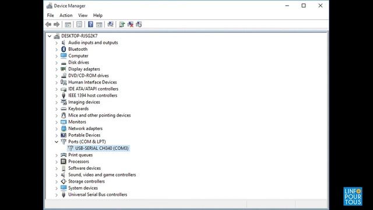Click the Mice and other pointing devices icon

[64, 116]
